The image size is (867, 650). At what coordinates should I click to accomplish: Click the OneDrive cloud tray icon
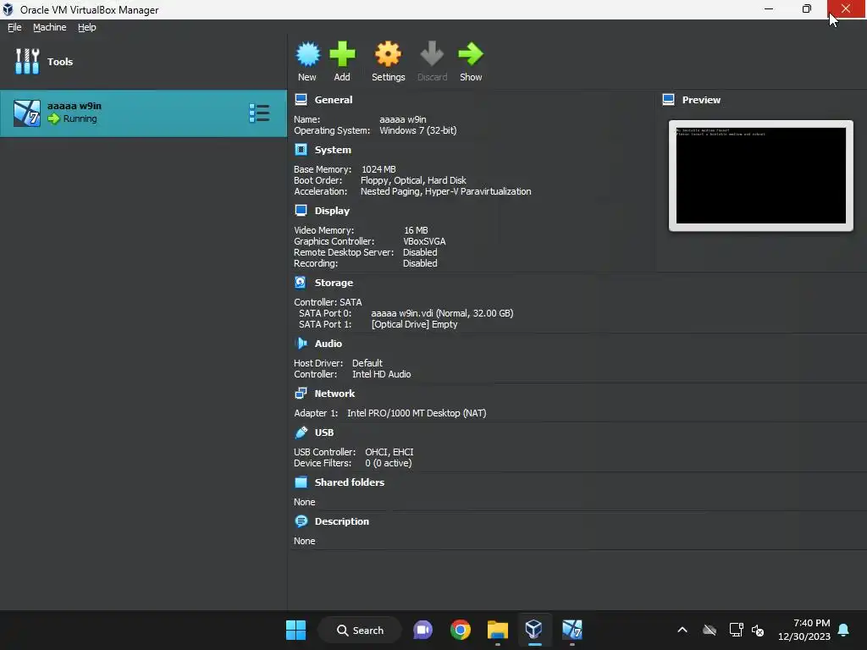coord(710,630)
